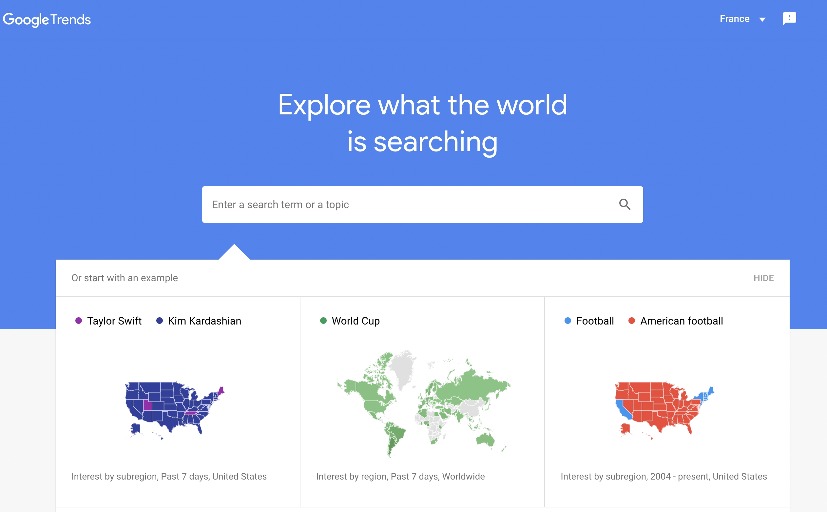Click the blue Football legend dot
The image size is (827, 512).
[568, 321]
